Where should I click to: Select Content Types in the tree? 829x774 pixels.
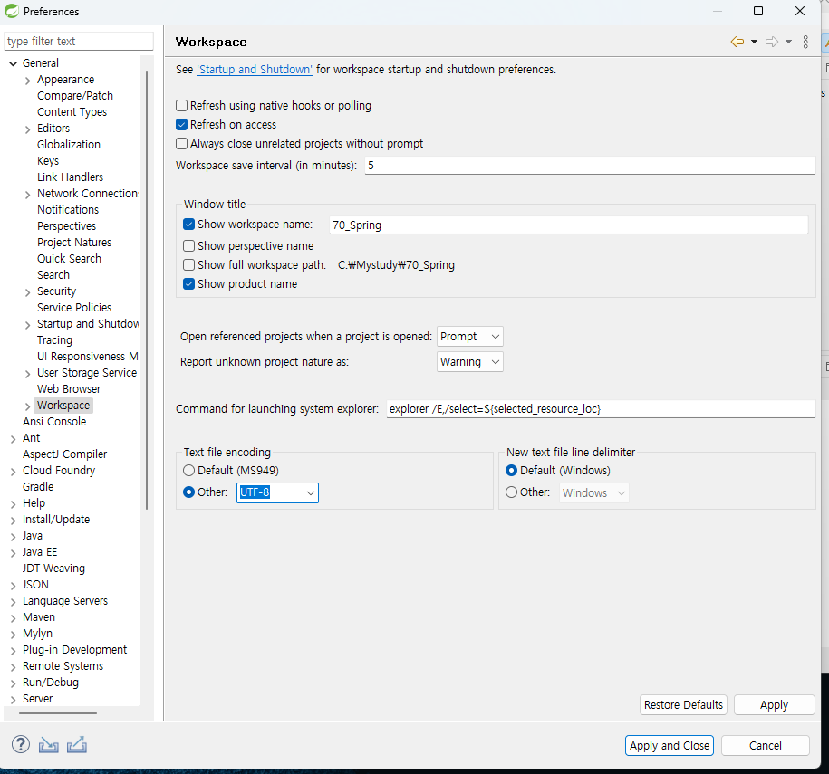72,112
